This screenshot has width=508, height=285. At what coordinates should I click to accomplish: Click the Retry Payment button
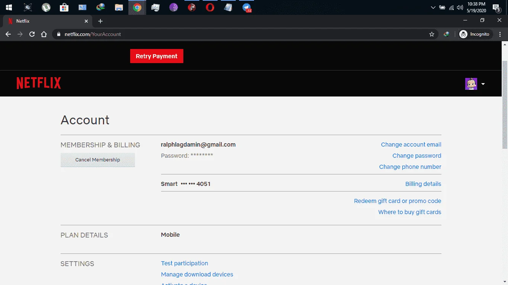coord(157,56)
